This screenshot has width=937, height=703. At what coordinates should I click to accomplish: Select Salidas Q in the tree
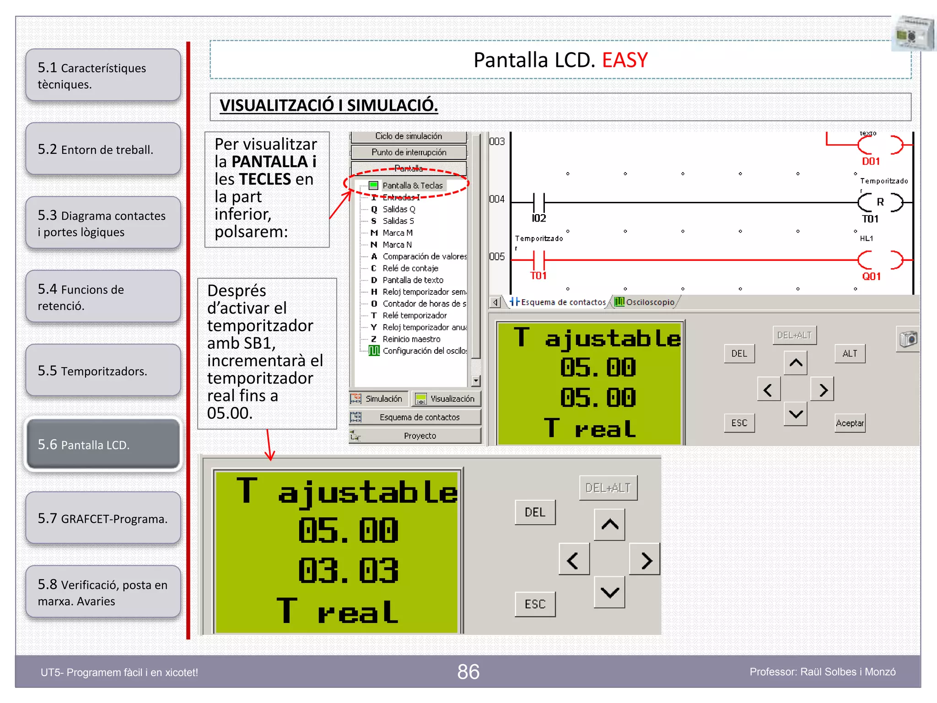click(x=398, y=209)
